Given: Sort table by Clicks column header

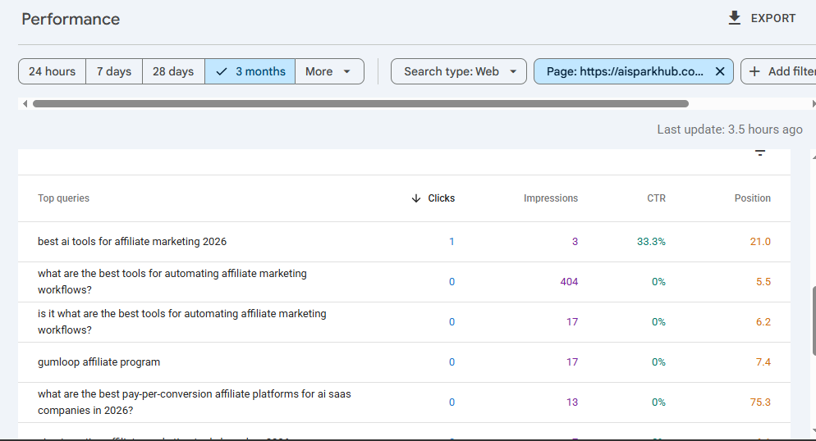Looking at the screenshot, I should (442, 198).
